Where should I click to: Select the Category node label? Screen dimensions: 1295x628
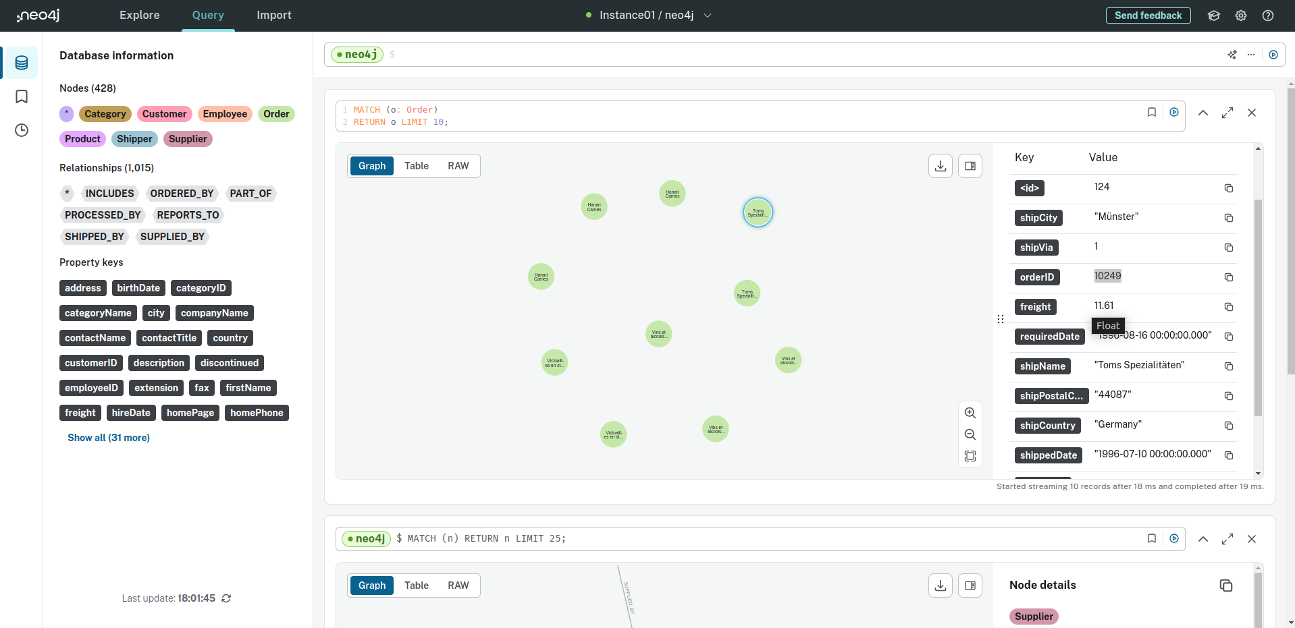pyautogui.click(x=105, y=114)
